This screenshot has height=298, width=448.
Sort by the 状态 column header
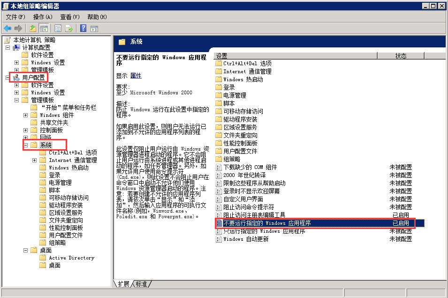pos(401,56)
